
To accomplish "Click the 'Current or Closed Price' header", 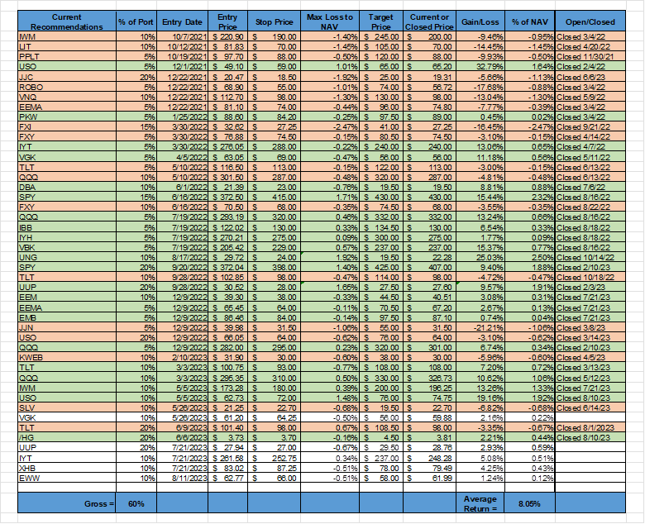I will [429, 21].
